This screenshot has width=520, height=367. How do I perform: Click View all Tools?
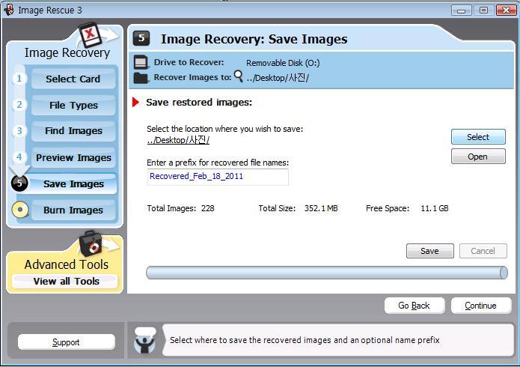point(66,281)
